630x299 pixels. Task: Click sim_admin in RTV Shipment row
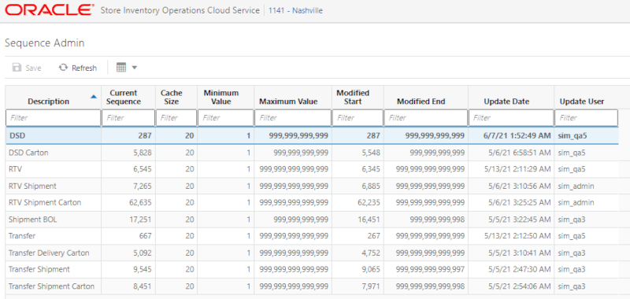pyautogui.click(x=576, y=186)
